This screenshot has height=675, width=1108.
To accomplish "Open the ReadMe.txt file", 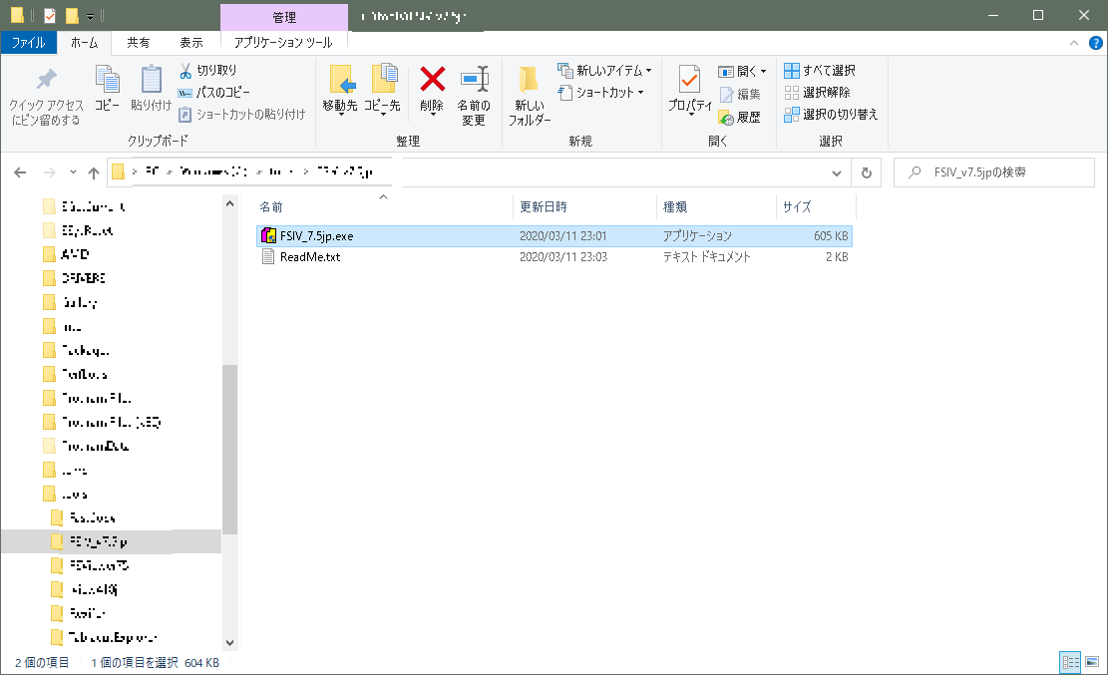I will click(309, 256).
